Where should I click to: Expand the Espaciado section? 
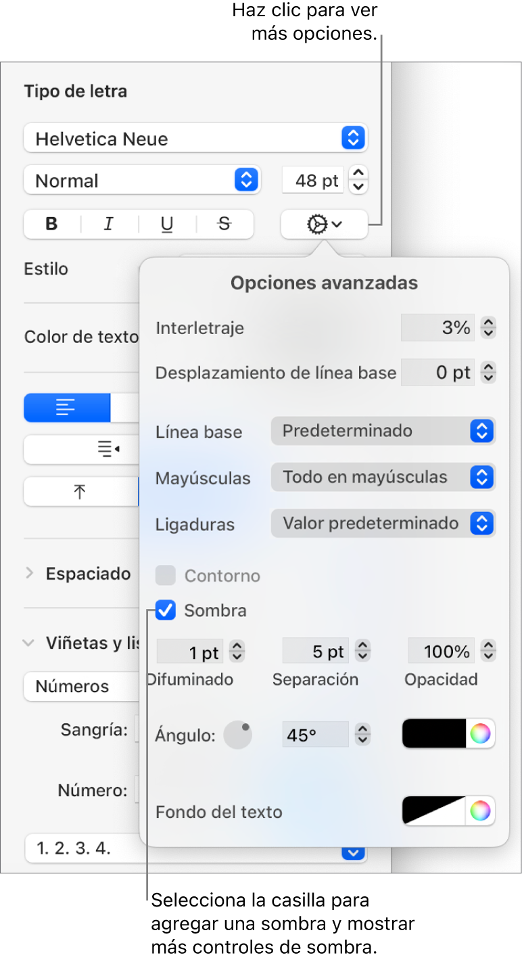[x=30, y=574]
